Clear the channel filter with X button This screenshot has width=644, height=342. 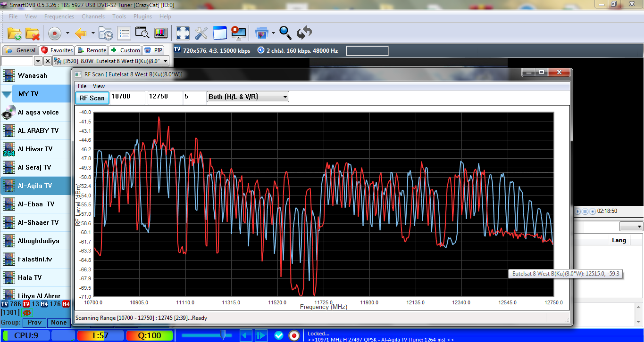tap(47, 61)
